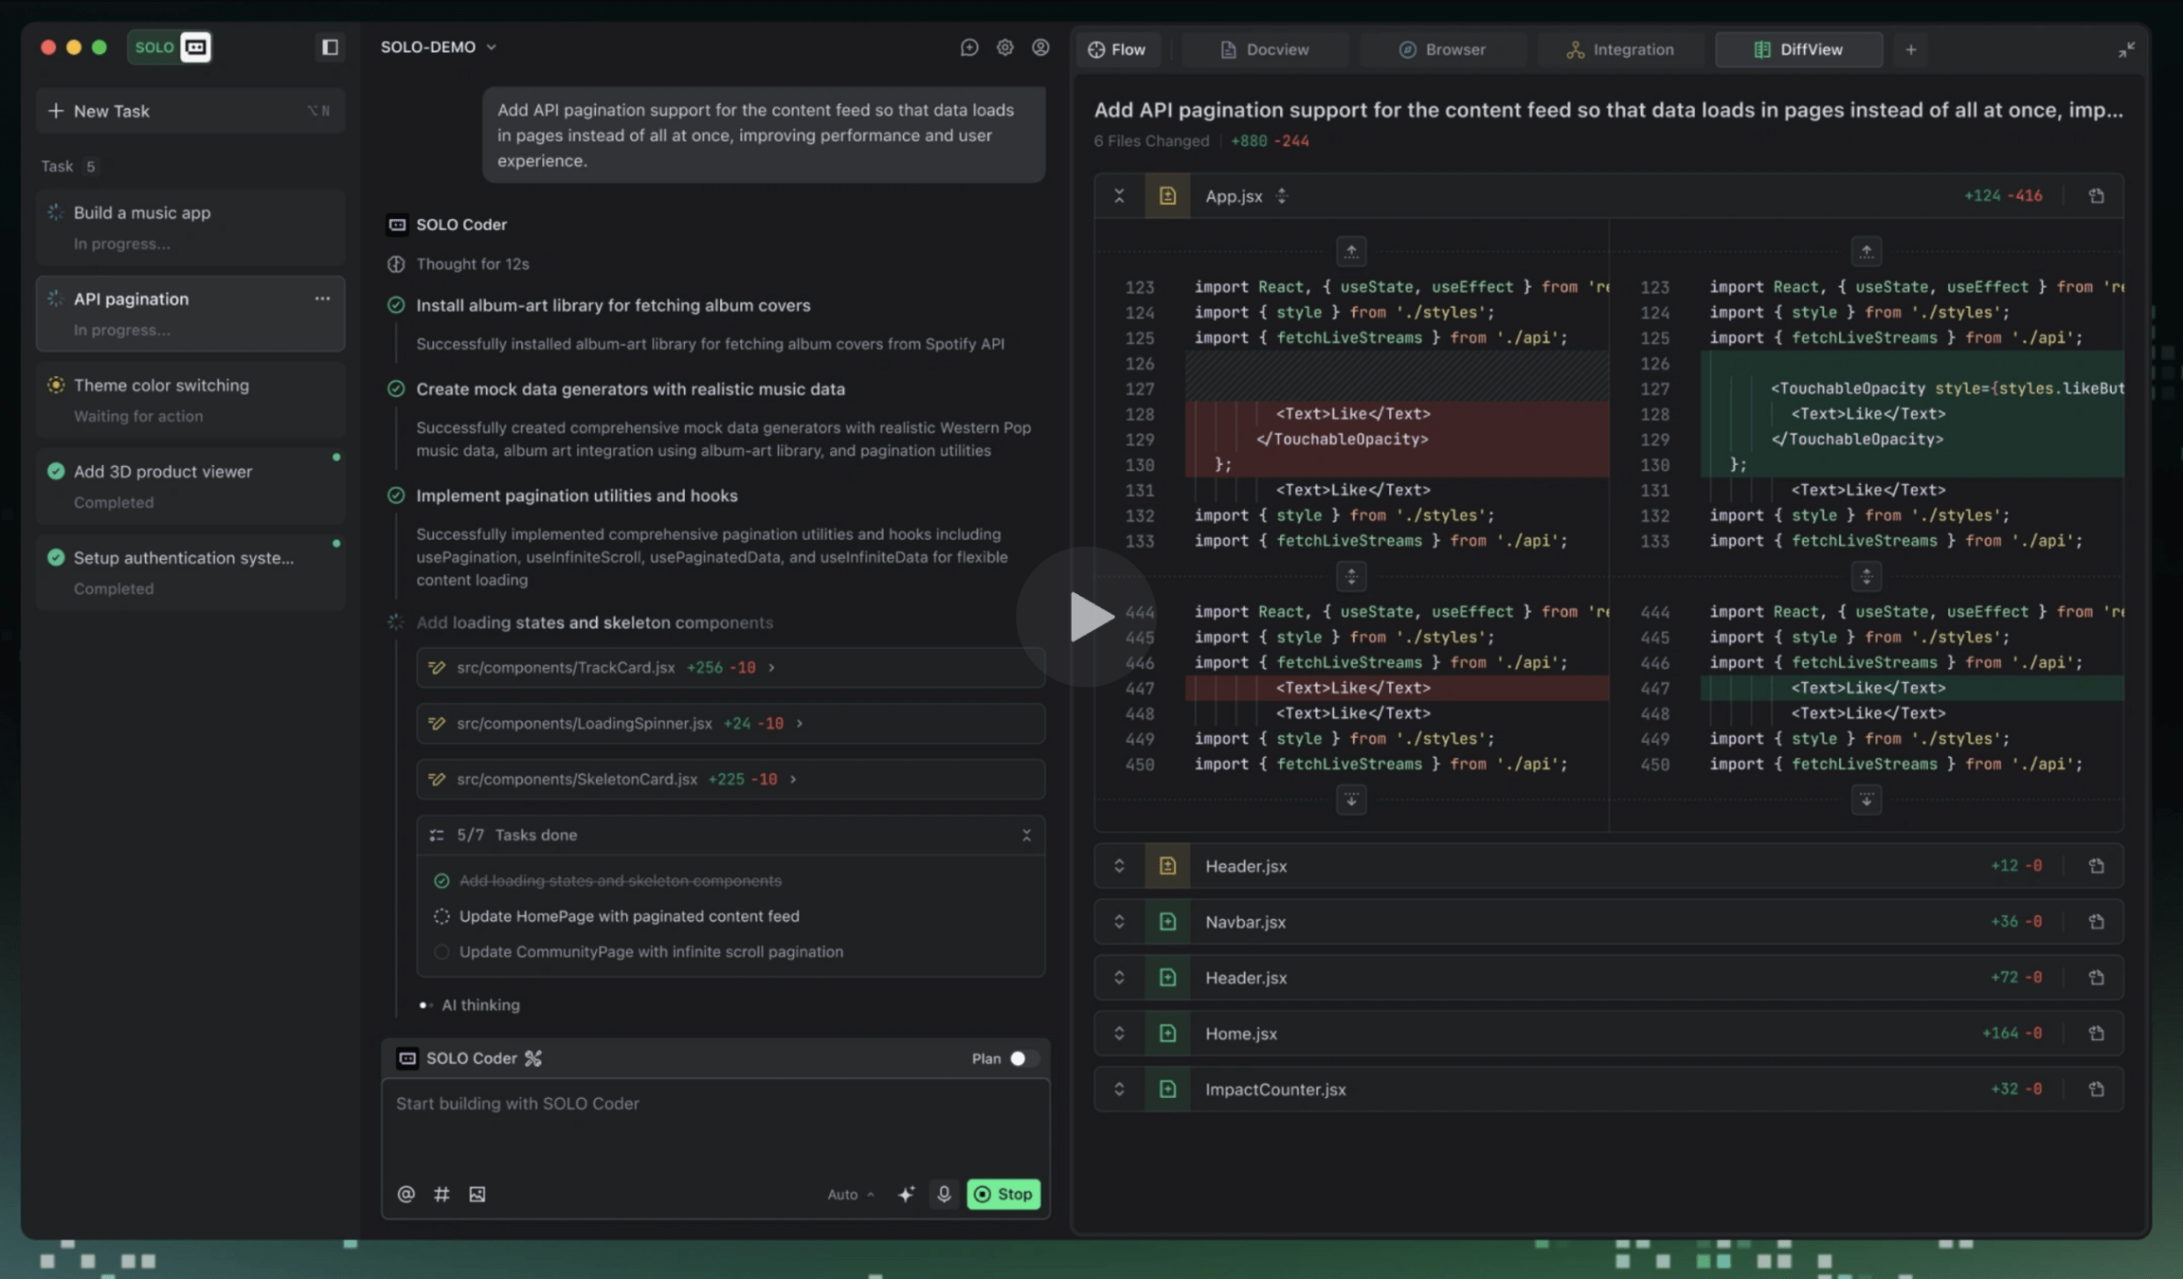
Task: Click the microphone voice input icon
Action: 944,1194
